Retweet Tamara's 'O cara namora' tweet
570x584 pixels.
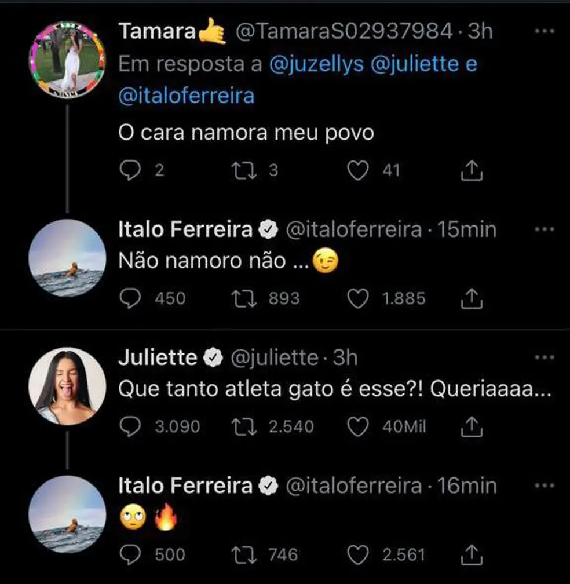(241, 170)
